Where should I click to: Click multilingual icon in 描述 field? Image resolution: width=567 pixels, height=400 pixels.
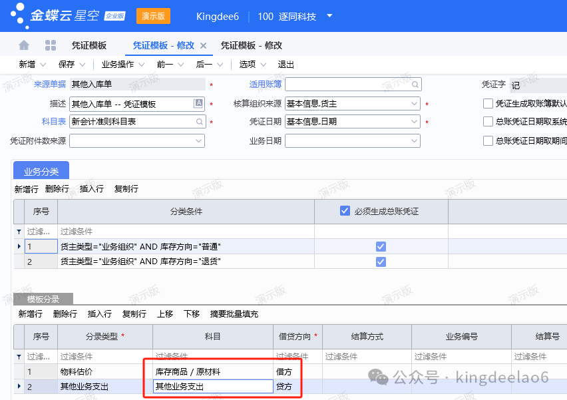coord(198,103)
